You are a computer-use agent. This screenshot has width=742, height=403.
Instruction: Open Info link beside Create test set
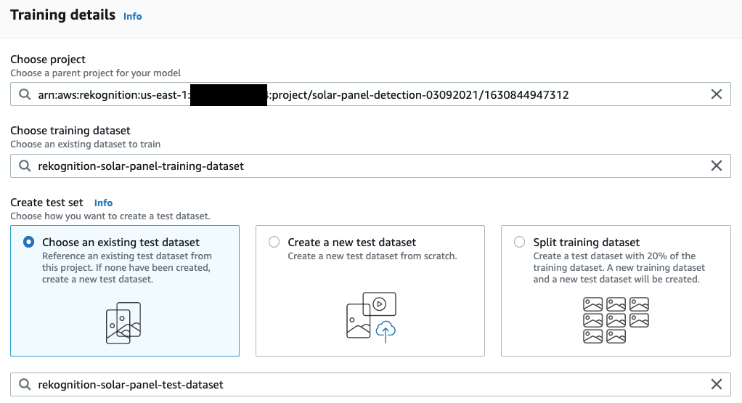[x=103, y=203]
